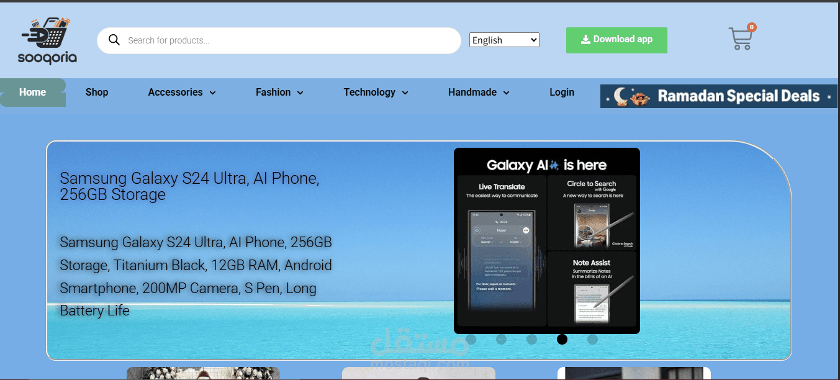Go to the Home tab

click(33, 93)
